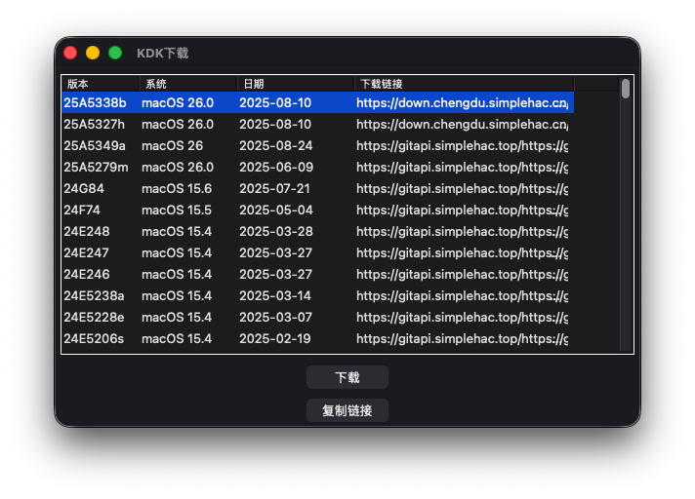
Task: Click the gitapi link in the 24E5206s row
Action: coord(463,339)
